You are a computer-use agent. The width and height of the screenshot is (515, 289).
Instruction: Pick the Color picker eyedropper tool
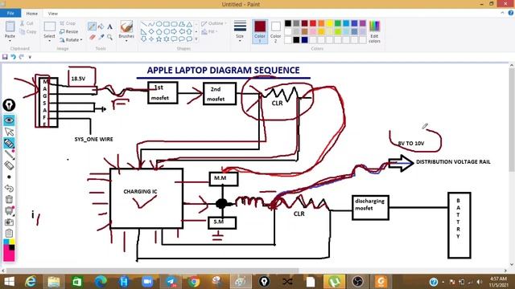(x=101, y=37)
